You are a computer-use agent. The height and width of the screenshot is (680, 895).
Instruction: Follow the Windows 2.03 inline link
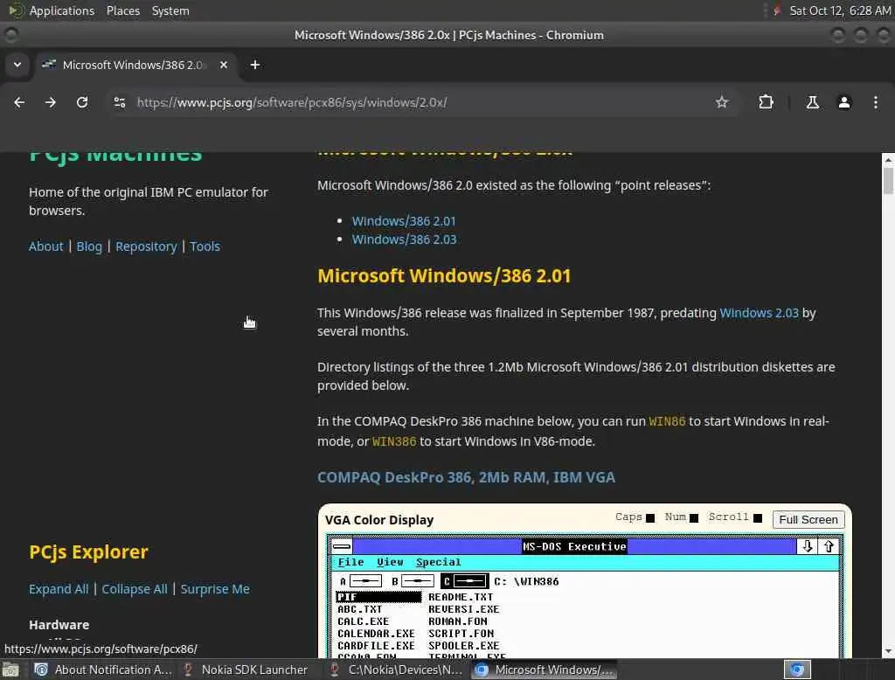(x=760, y=313)
